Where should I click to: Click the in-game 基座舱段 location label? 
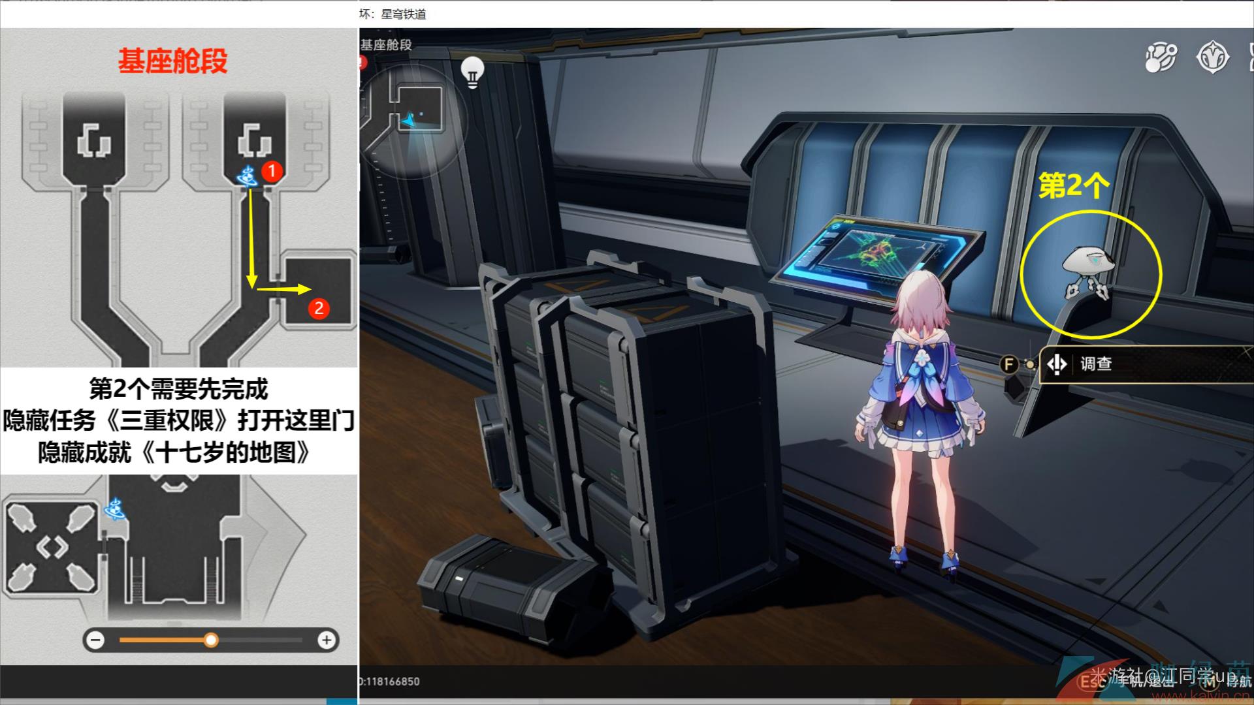(386, 45)
